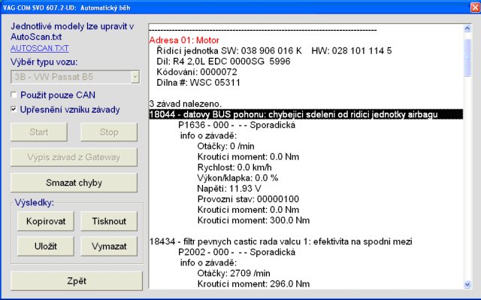Click the Stop button
The image size is (481, 300).
pos(109,132)
